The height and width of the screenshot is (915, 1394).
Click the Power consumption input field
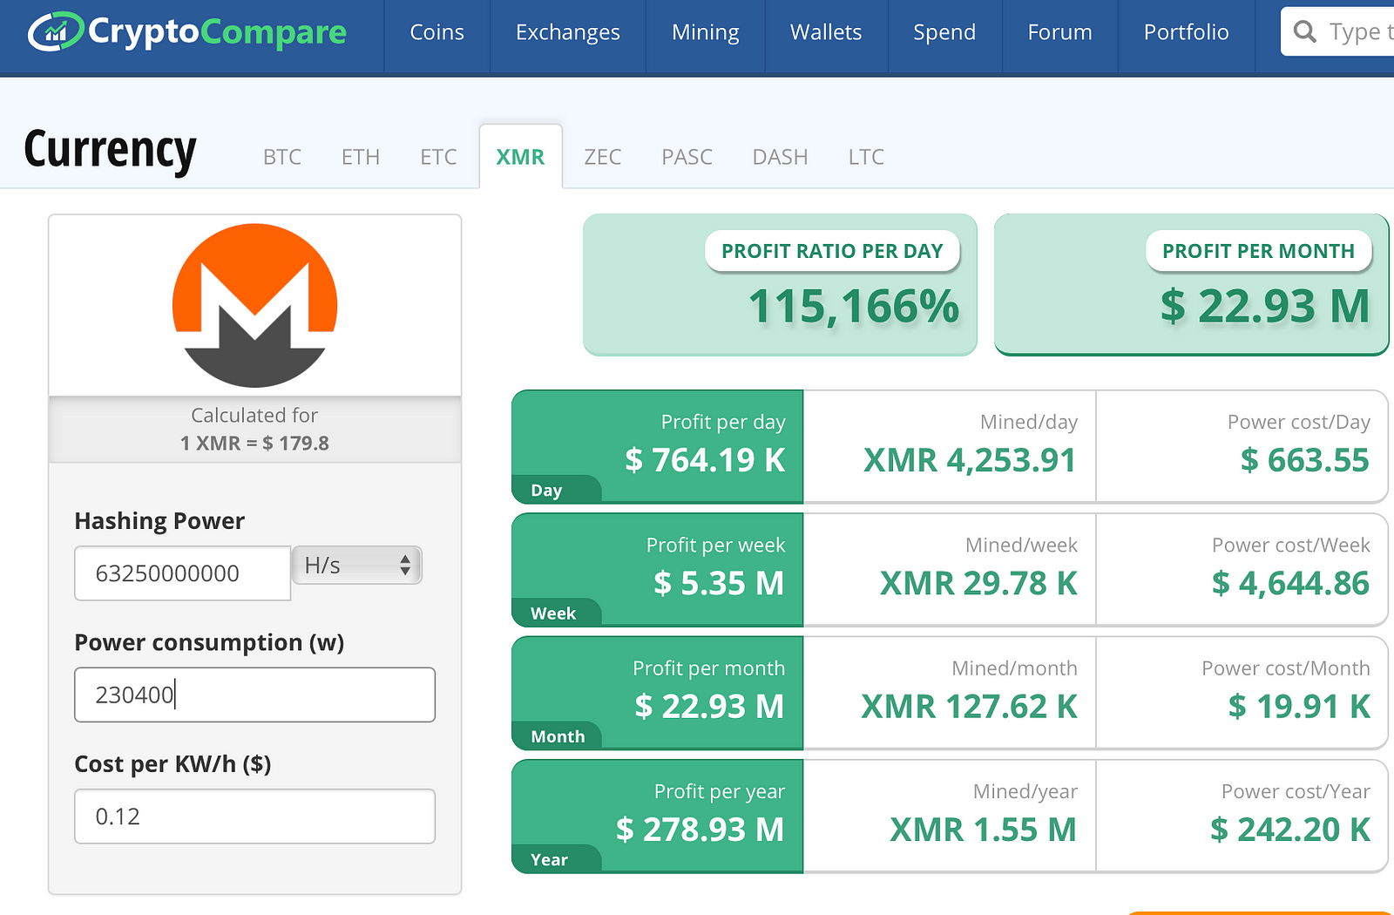(254, 695)
